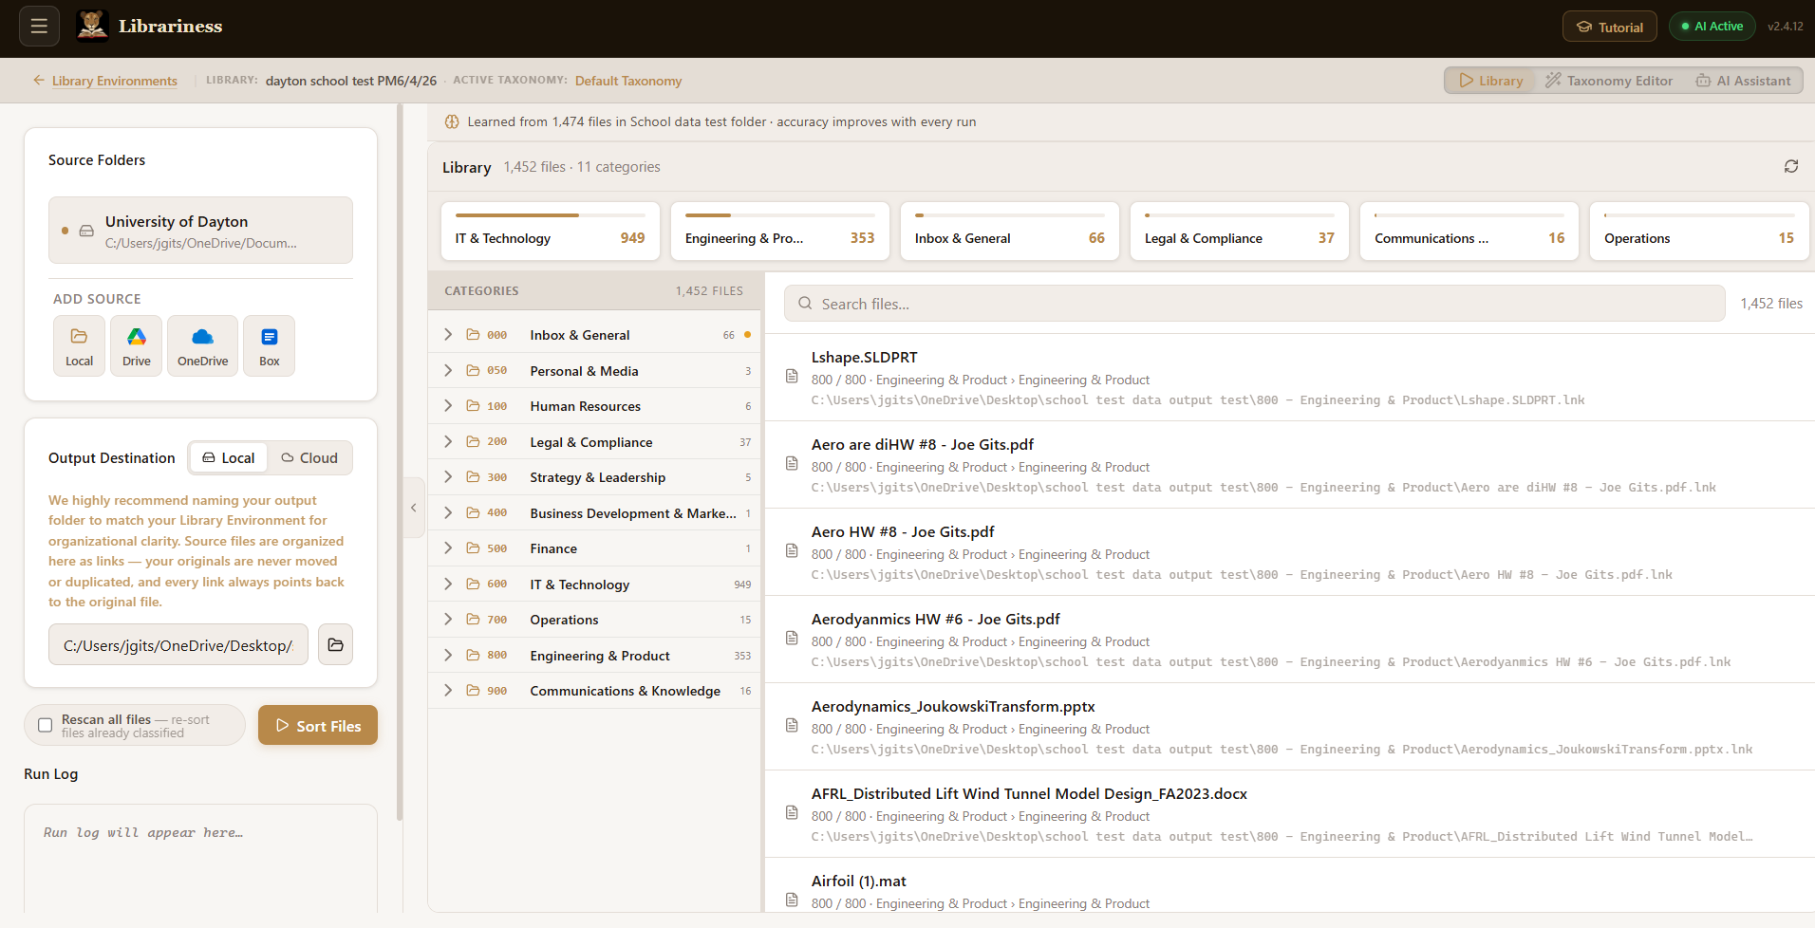Click folder icon of Finance category
The height and width of the screenshot is (928, 1815).
tap(473, 548)
